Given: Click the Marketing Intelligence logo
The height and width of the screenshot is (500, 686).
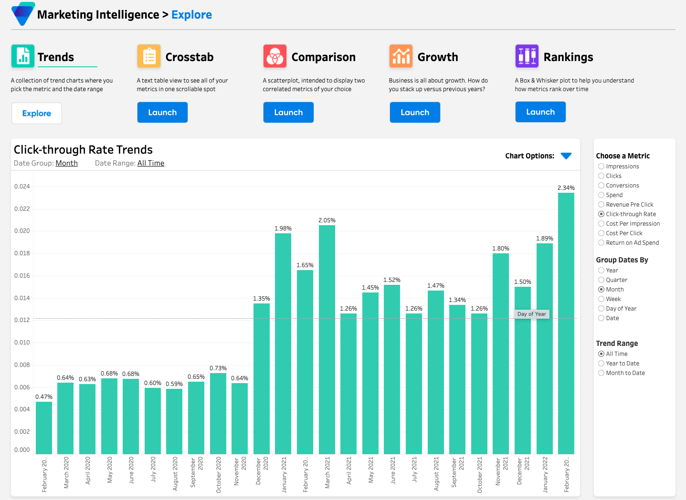Looking at the screenshot, I should (22, 14).
